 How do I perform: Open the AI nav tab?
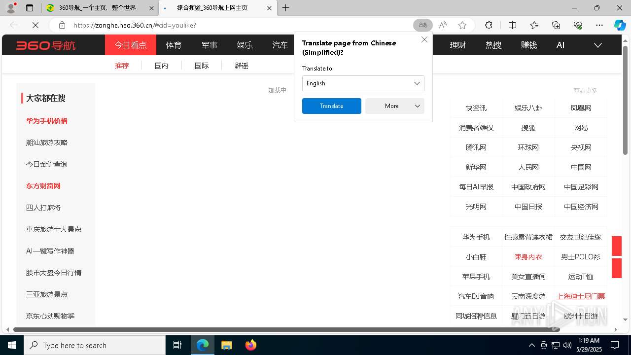561,45
